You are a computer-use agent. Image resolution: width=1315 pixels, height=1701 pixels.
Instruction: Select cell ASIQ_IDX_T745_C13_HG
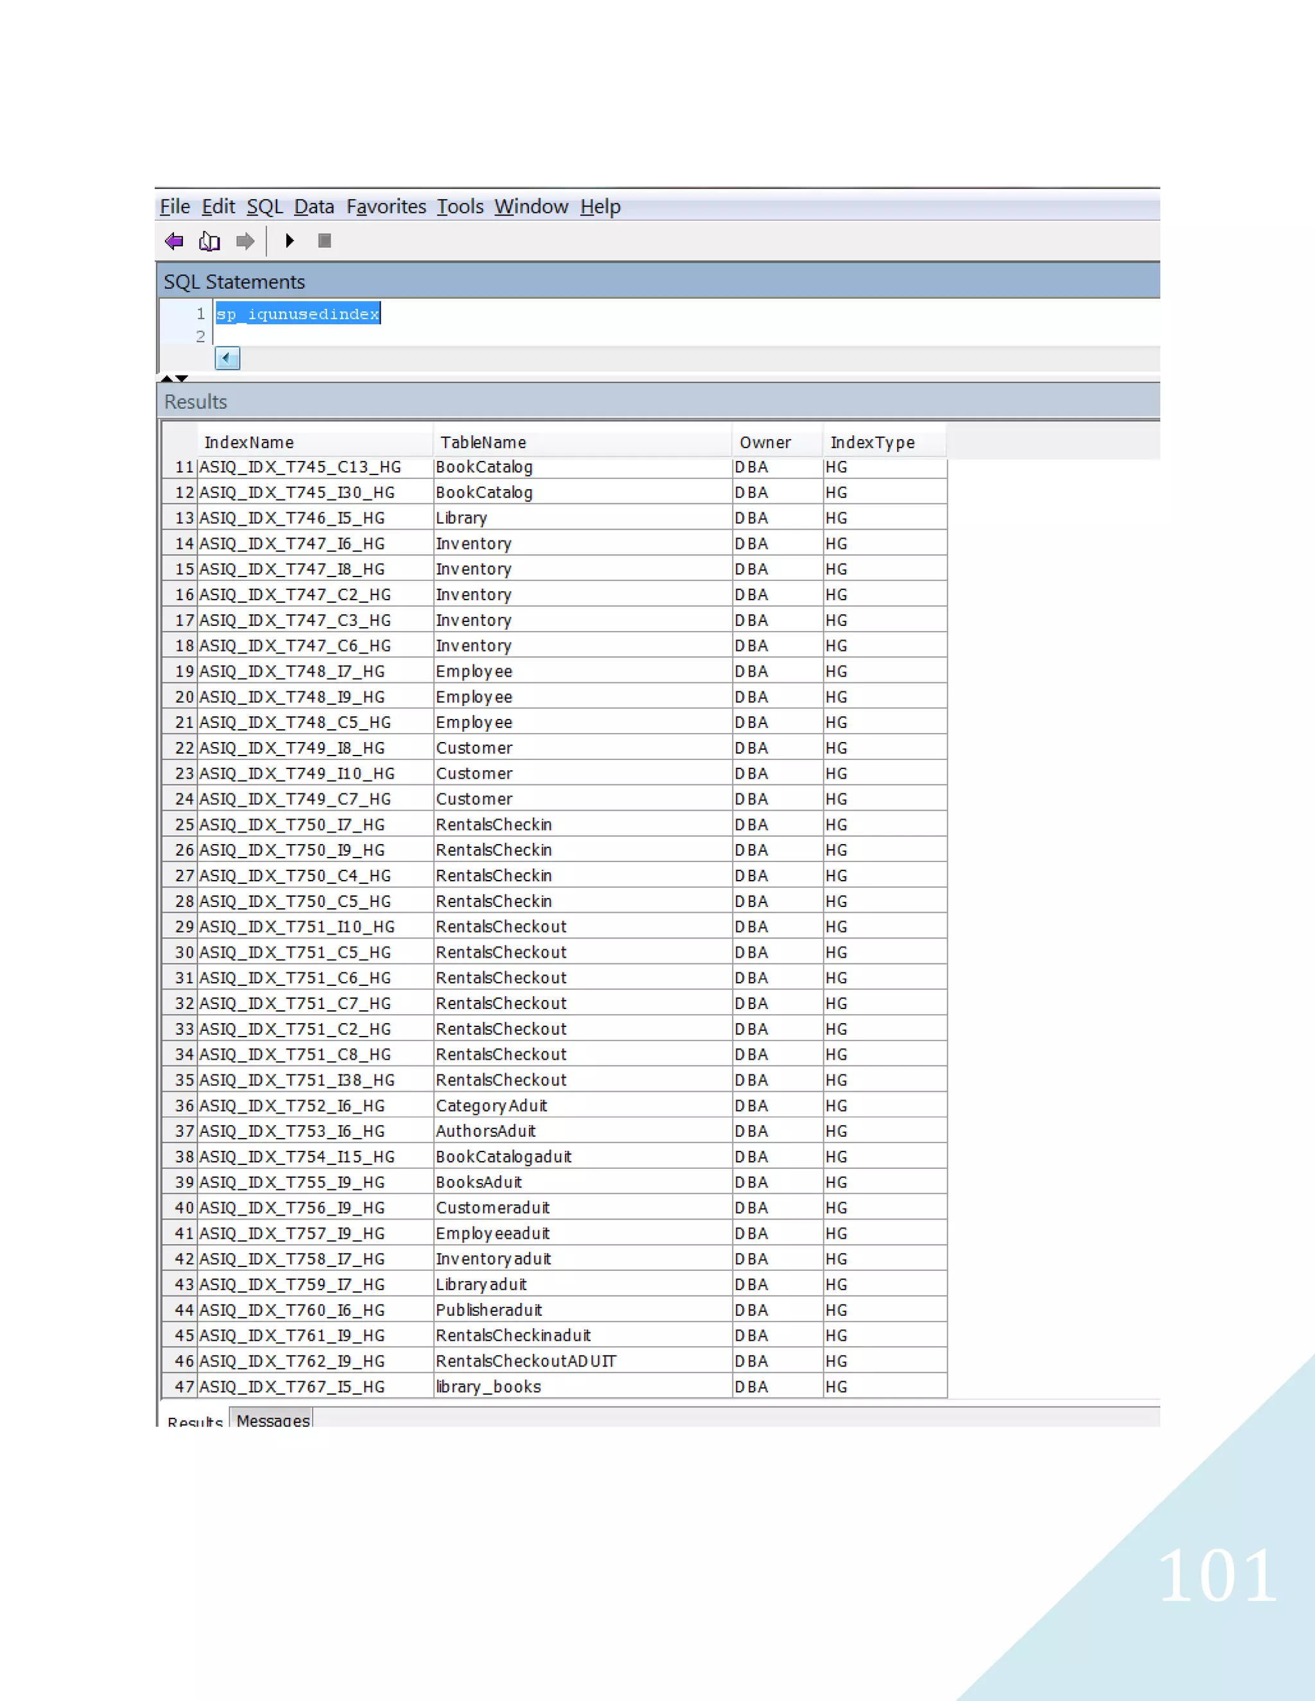315,467
